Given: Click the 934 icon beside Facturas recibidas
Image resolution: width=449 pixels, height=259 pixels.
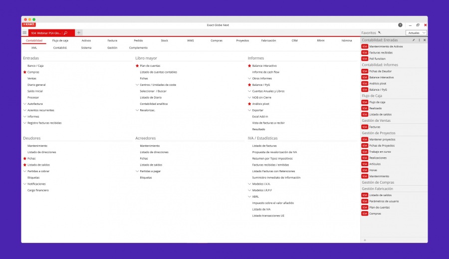Looking at the screenshot, I should 365,53.
